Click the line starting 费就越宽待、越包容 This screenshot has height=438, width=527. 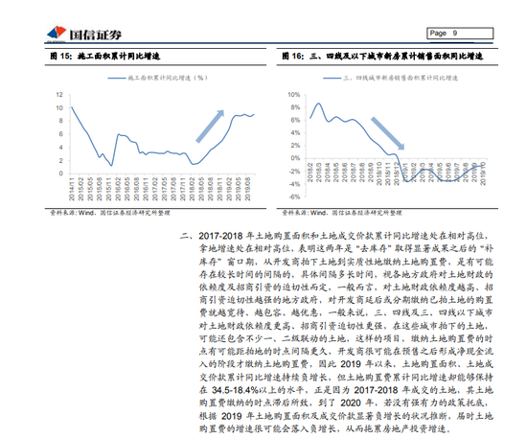click(x=346, y=312)
